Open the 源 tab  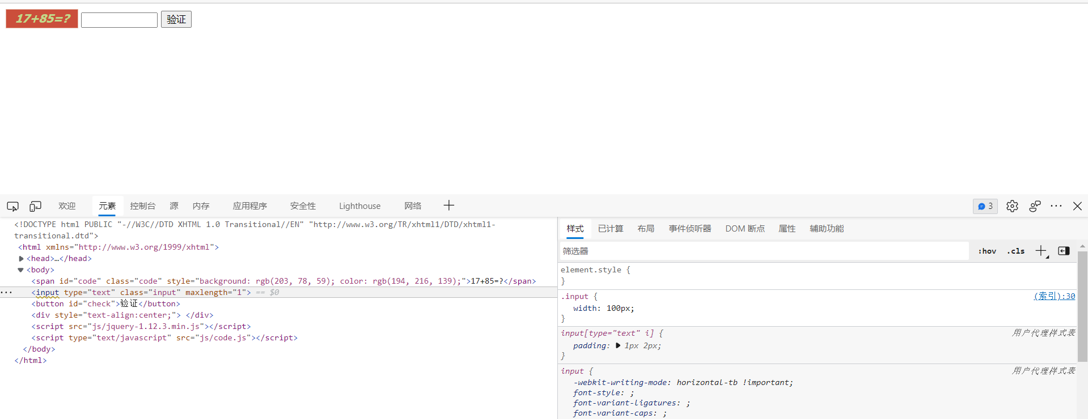point(174,206)
